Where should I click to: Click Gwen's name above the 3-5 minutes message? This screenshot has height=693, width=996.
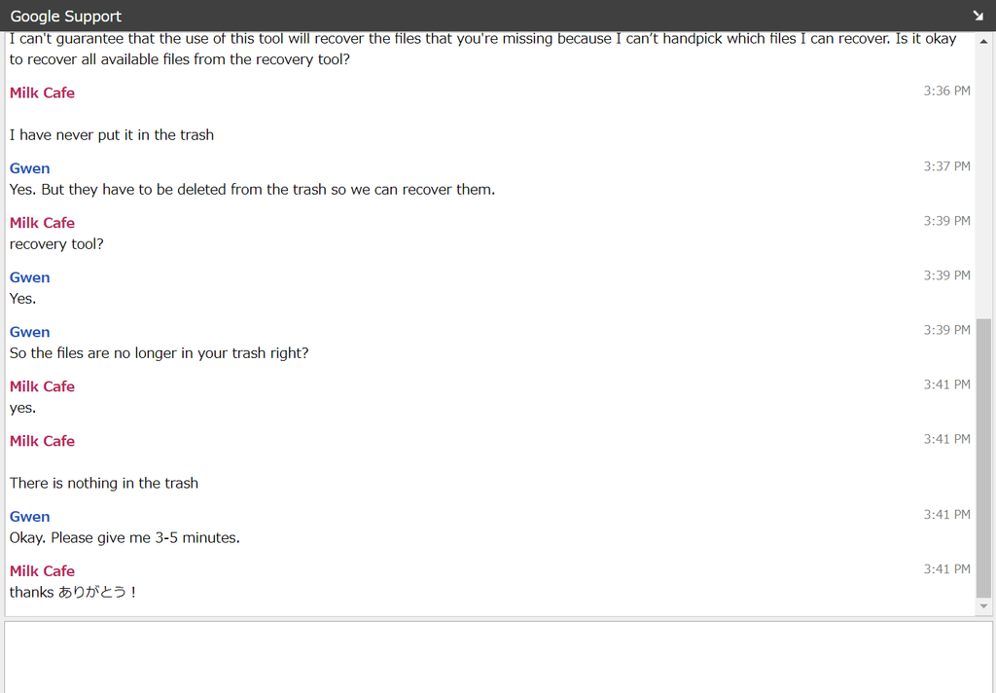(30, 517)
